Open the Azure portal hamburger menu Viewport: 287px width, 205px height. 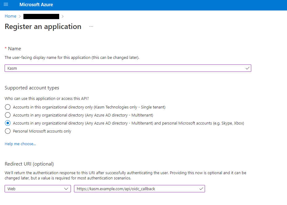click(x=6, y=5)
